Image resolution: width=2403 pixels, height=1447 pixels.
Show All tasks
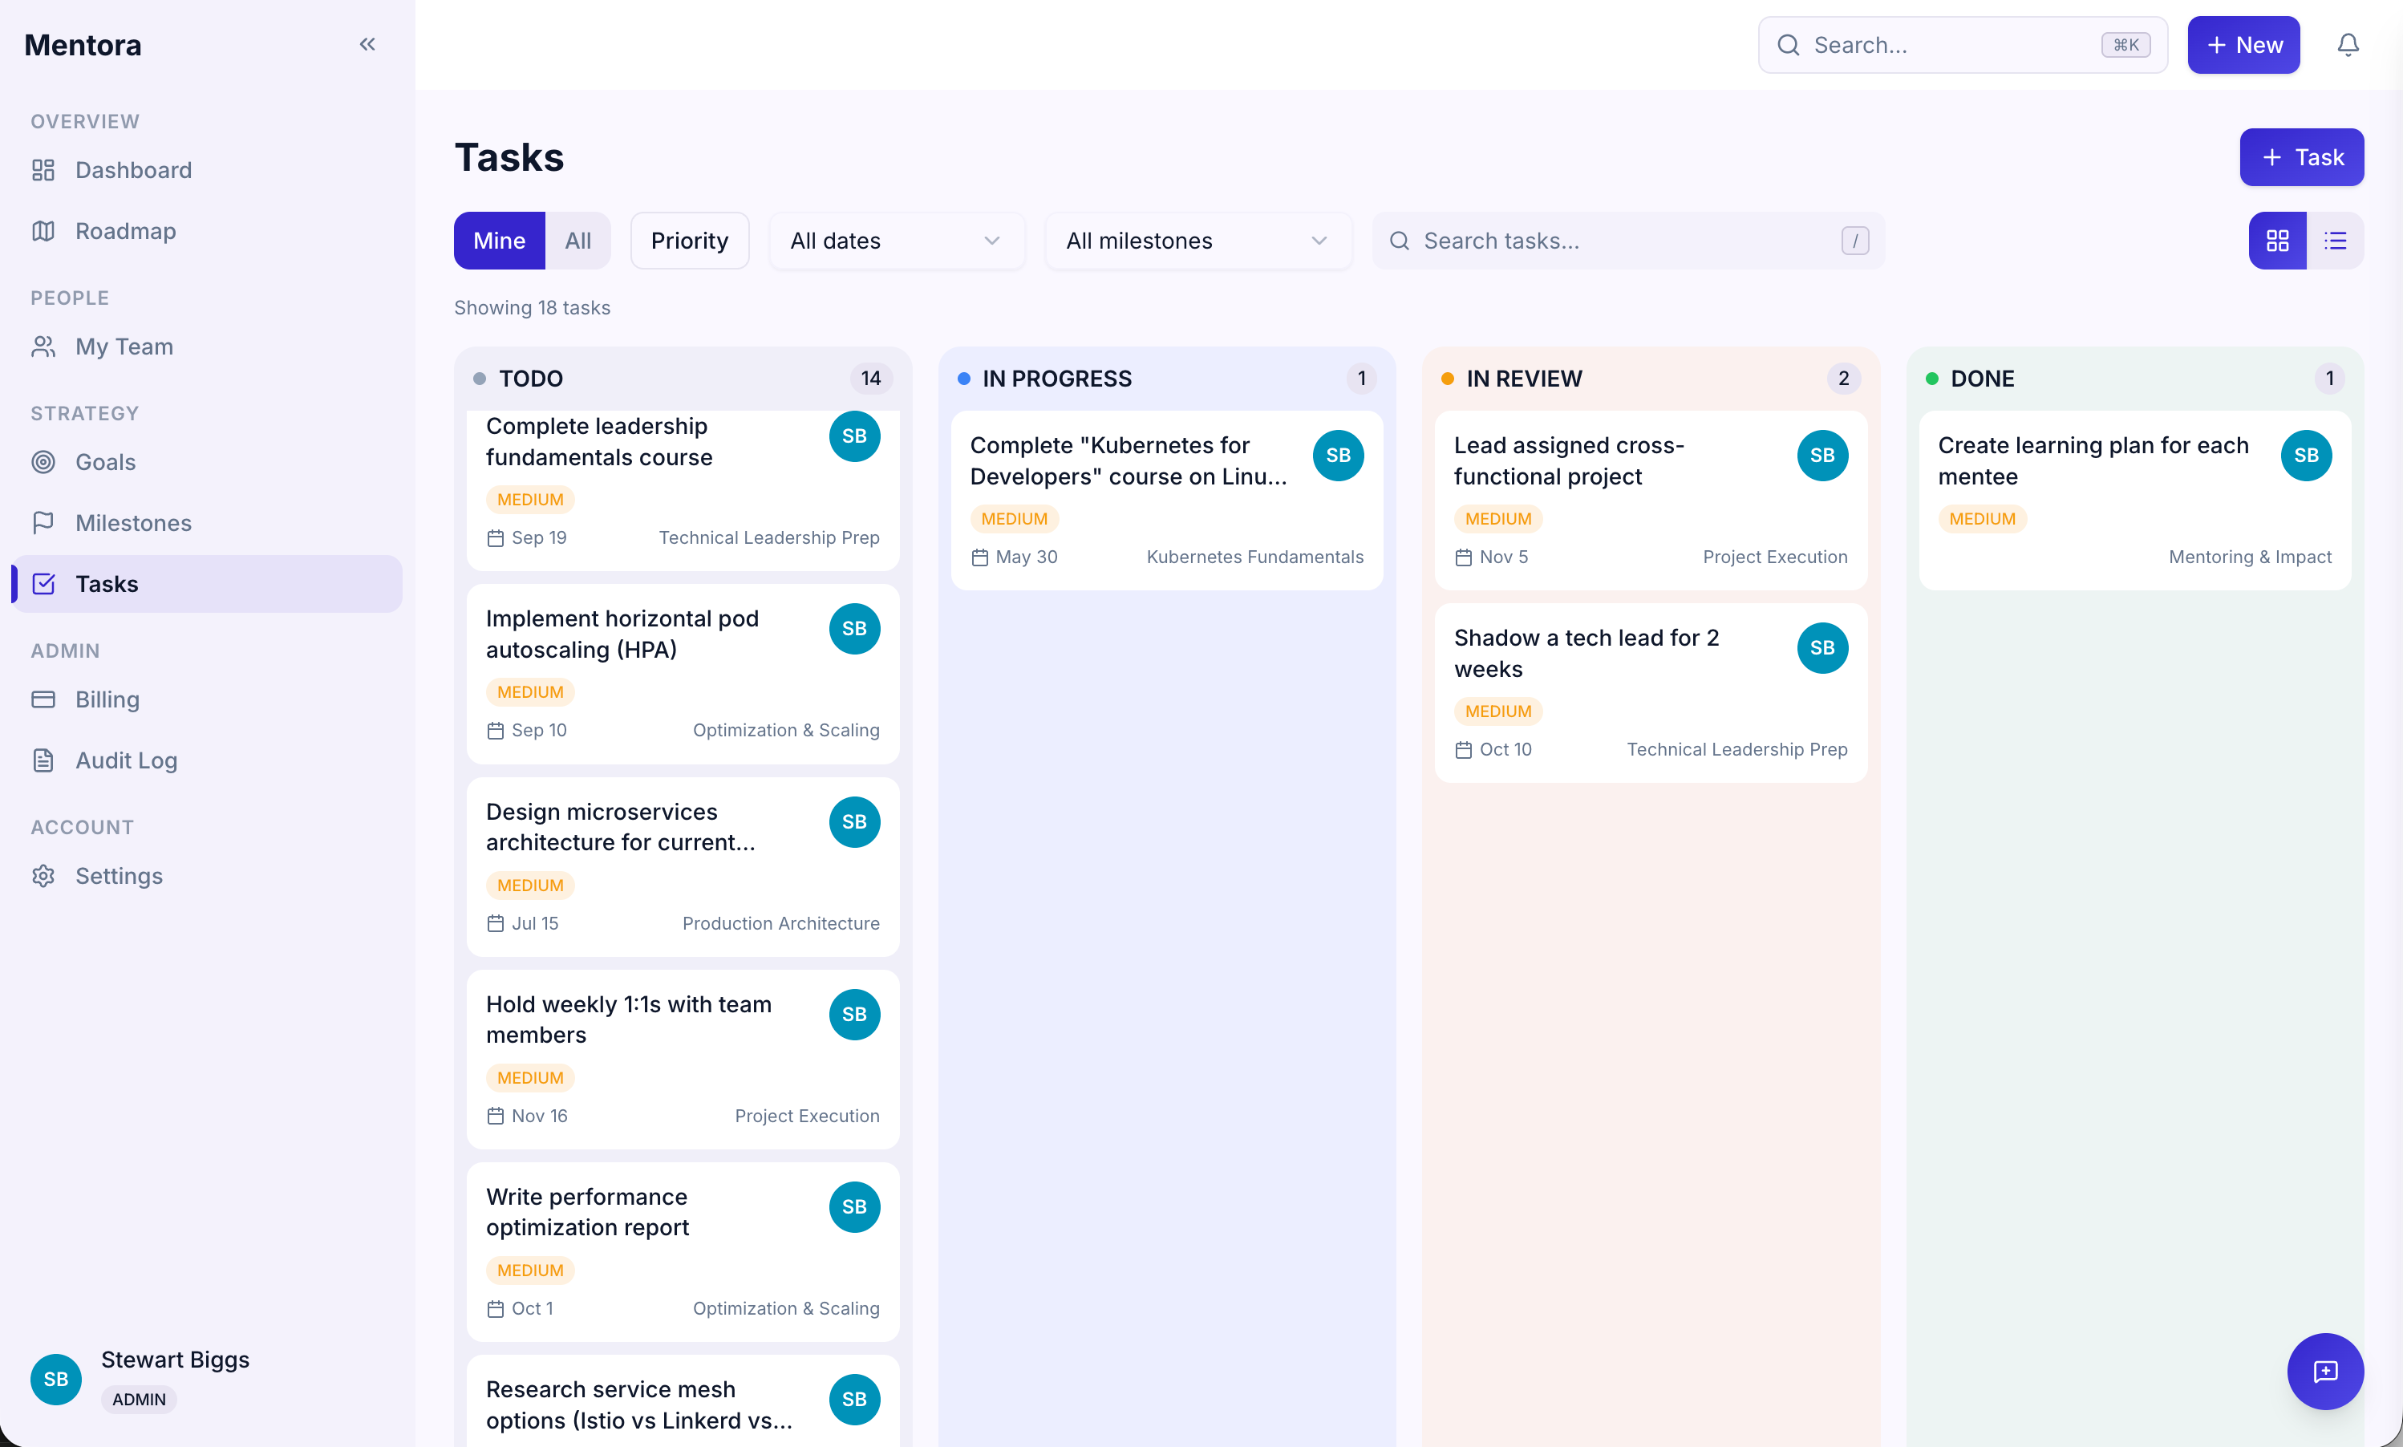click(577, 241)
